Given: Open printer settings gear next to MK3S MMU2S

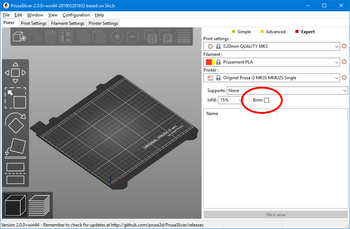Looking at the screenshot, I should (344, 77).
